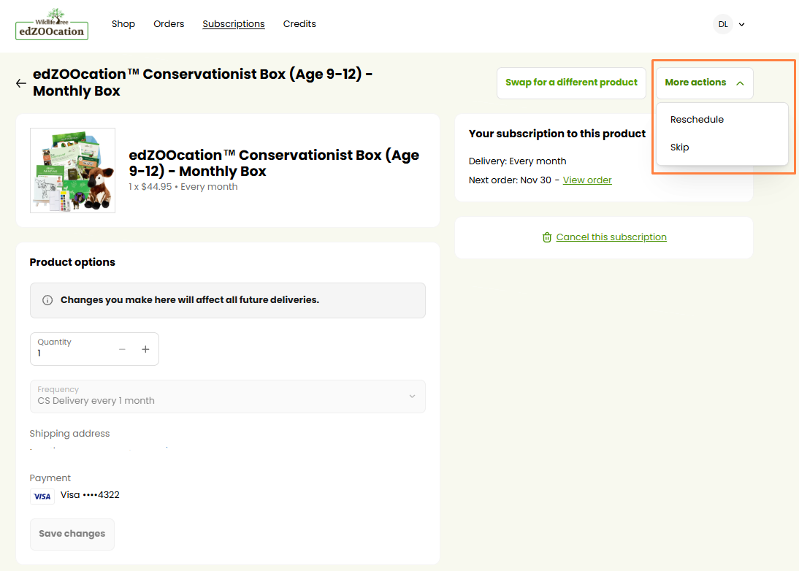The width and height of the screenshot is (799, 571).
Task: Open the Shop tab
Action: (x=123, y=24)
